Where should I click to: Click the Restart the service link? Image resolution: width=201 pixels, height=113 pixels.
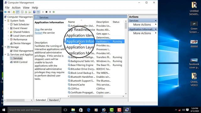tap(38, 33)
